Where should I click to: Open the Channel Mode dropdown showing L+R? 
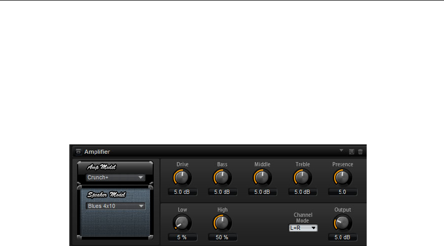[303, 228]
